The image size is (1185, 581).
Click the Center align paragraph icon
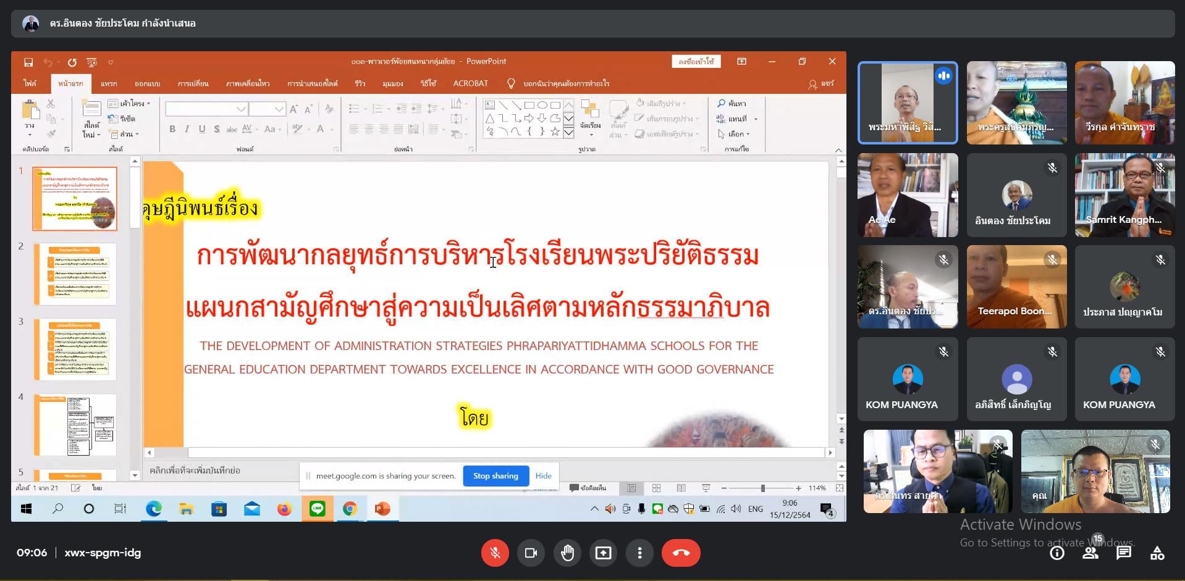(x=369, y=129)
